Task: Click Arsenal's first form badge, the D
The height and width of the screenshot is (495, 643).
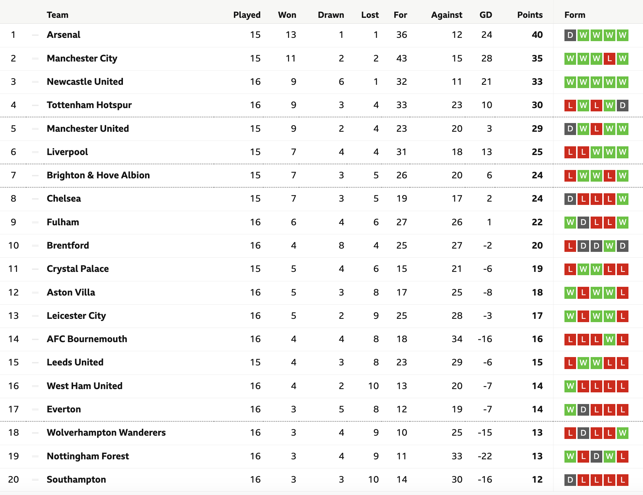Action: tap(570, 35)
